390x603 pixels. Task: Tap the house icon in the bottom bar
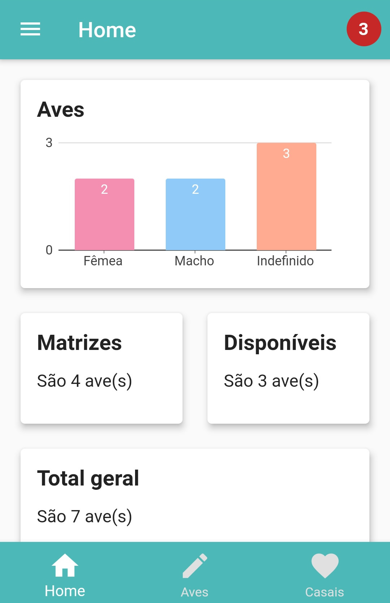point(65,565)
